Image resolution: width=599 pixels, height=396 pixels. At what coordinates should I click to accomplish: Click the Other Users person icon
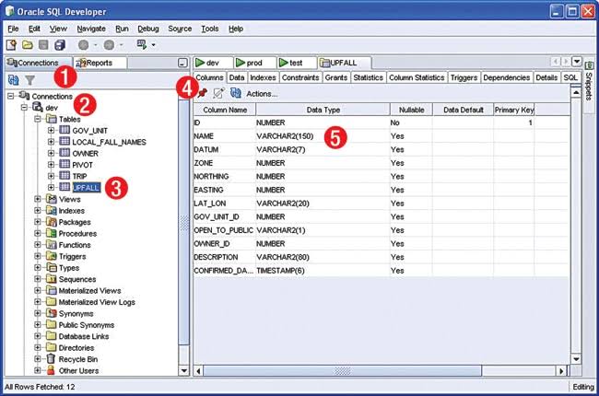click(x=51, y=370)
